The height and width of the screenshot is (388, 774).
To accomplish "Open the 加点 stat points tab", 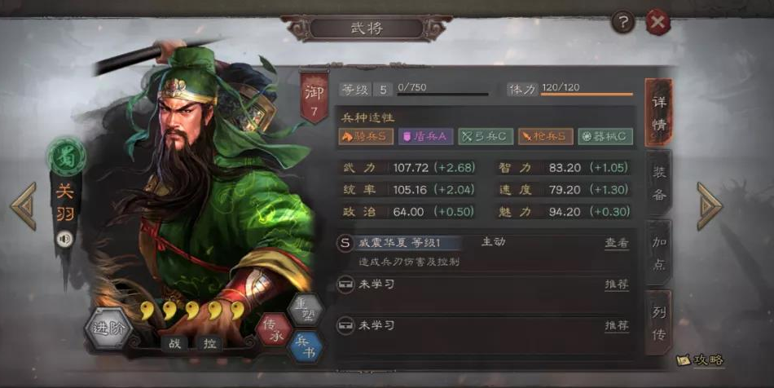I will point(659,253).
